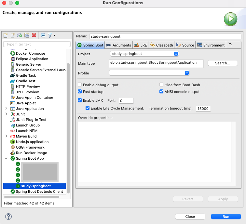Switch to Source tab

185,45
